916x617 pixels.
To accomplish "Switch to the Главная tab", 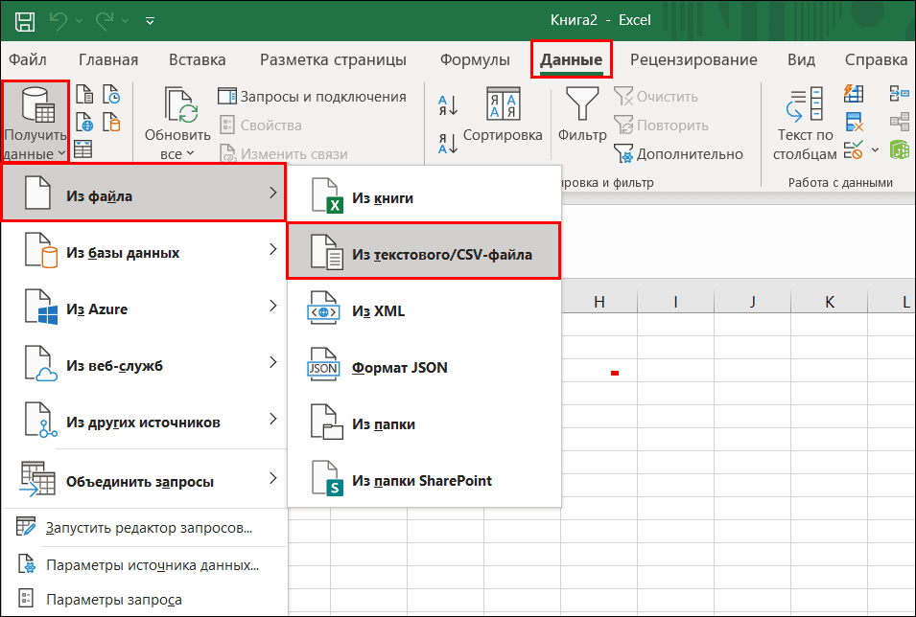I will [x=108, y=59].
